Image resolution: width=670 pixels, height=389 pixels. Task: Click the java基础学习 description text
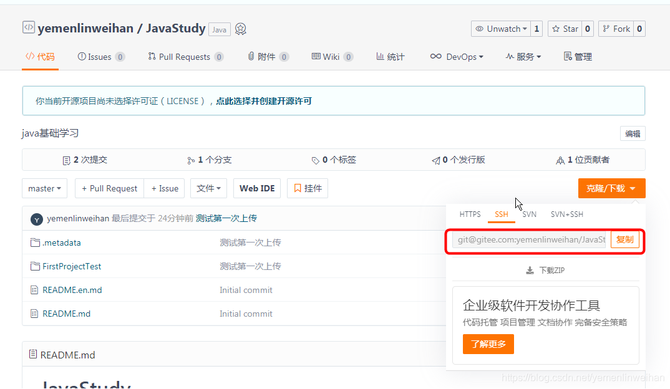pyautogui.click(x=50, y=133)
